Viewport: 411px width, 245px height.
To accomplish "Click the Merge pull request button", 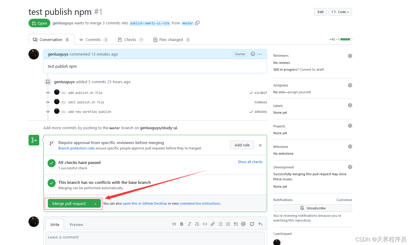I will pos(69,204).
